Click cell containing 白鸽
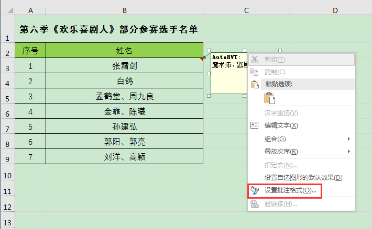372x229 pixels. tap(124, 81)
